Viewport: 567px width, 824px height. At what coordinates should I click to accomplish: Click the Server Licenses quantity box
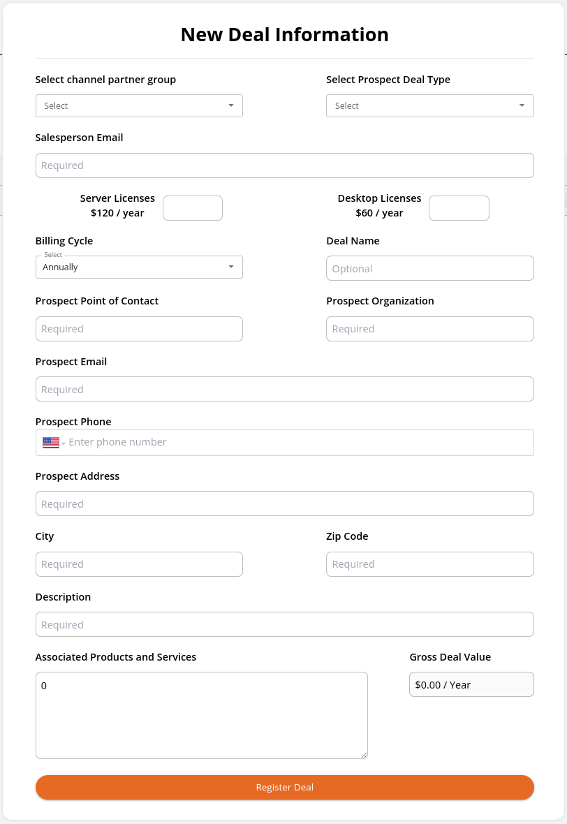coord(193,208)
